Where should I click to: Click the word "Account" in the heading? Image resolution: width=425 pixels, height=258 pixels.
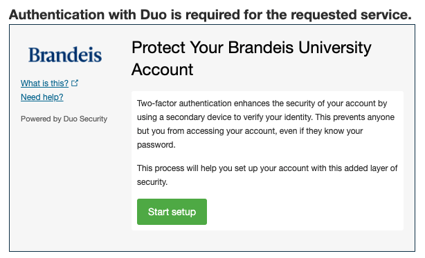click(x=162, y=70)
